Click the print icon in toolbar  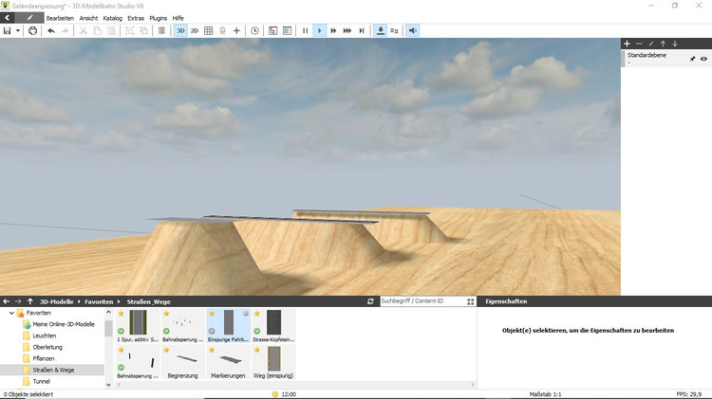tap(33, 30)
